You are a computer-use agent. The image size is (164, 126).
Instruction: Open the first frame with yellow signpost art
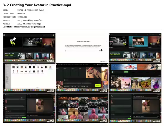[x=29, y=48]
